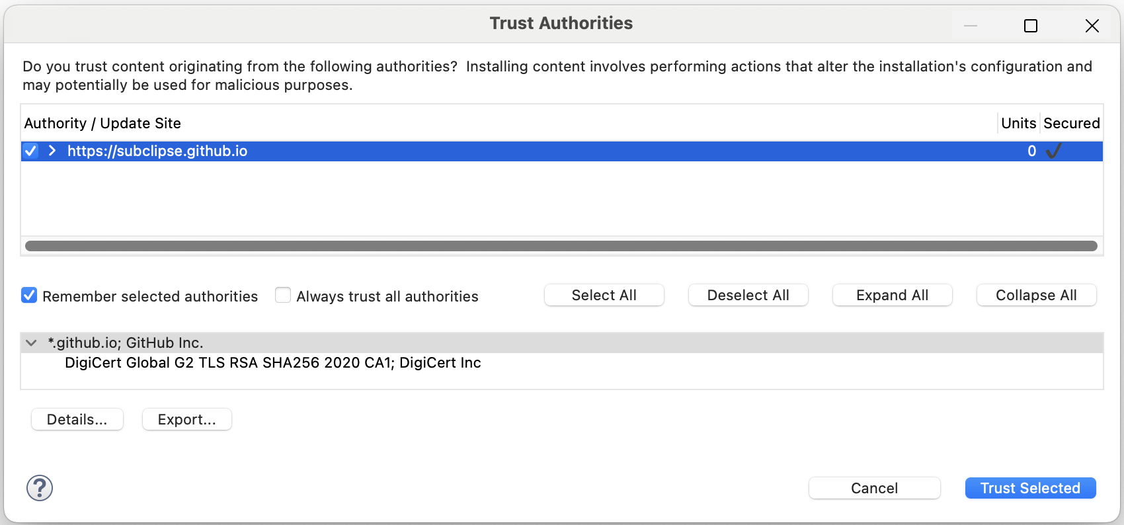Disable Remember selected authorities
The image size is (1124, 525).
click(x=29, y=296)
